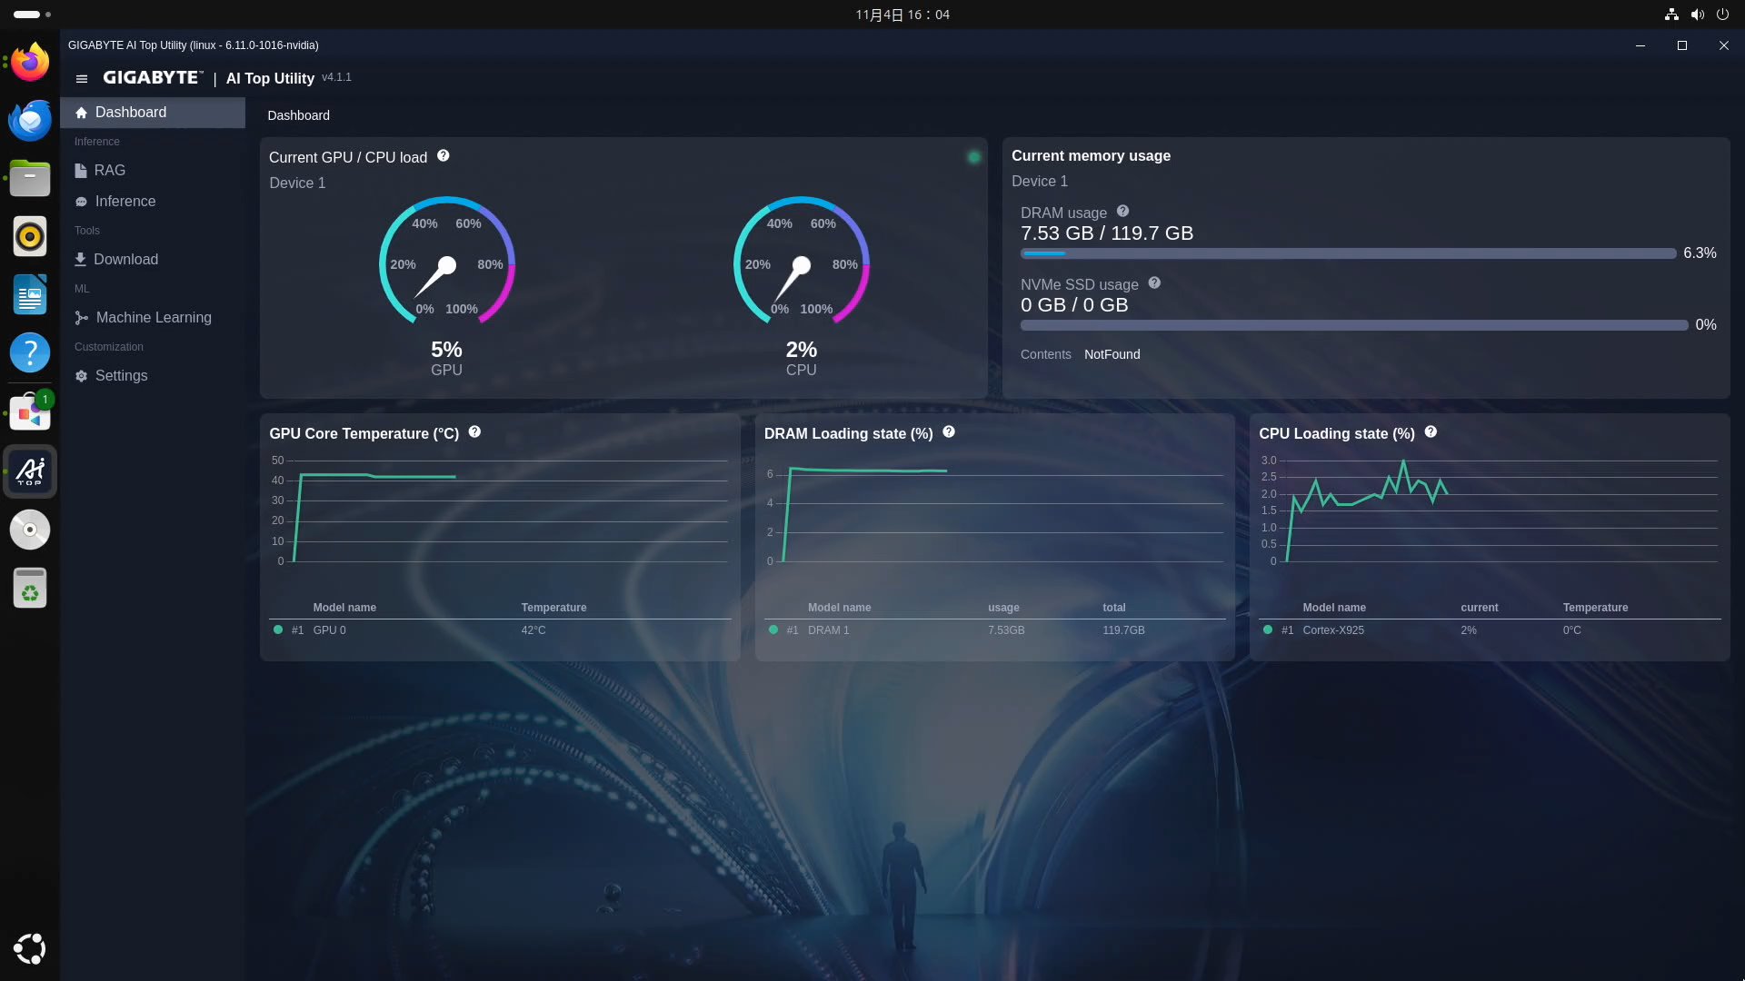Launch Firefox from the dock
The height and width of the screenshot is (981, 1745).
tap(30, 62)
